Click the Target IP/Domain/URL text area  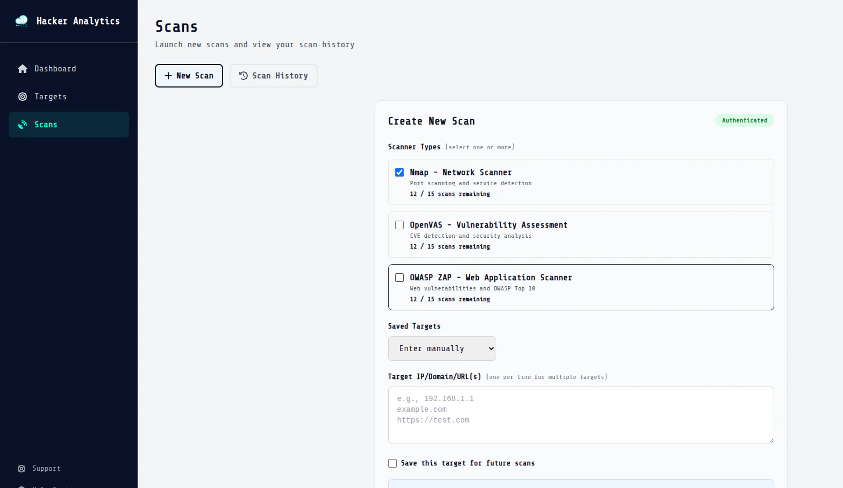[581, 415]
